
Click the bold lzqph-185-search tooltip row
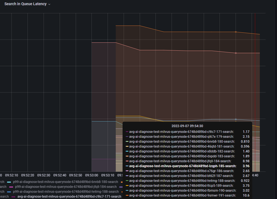[x=182, y=166]
